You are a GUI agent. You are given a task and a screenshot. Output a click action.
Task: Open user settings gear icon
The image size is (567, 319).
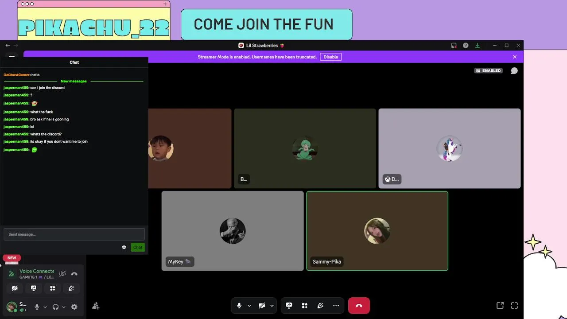(74, 307)
